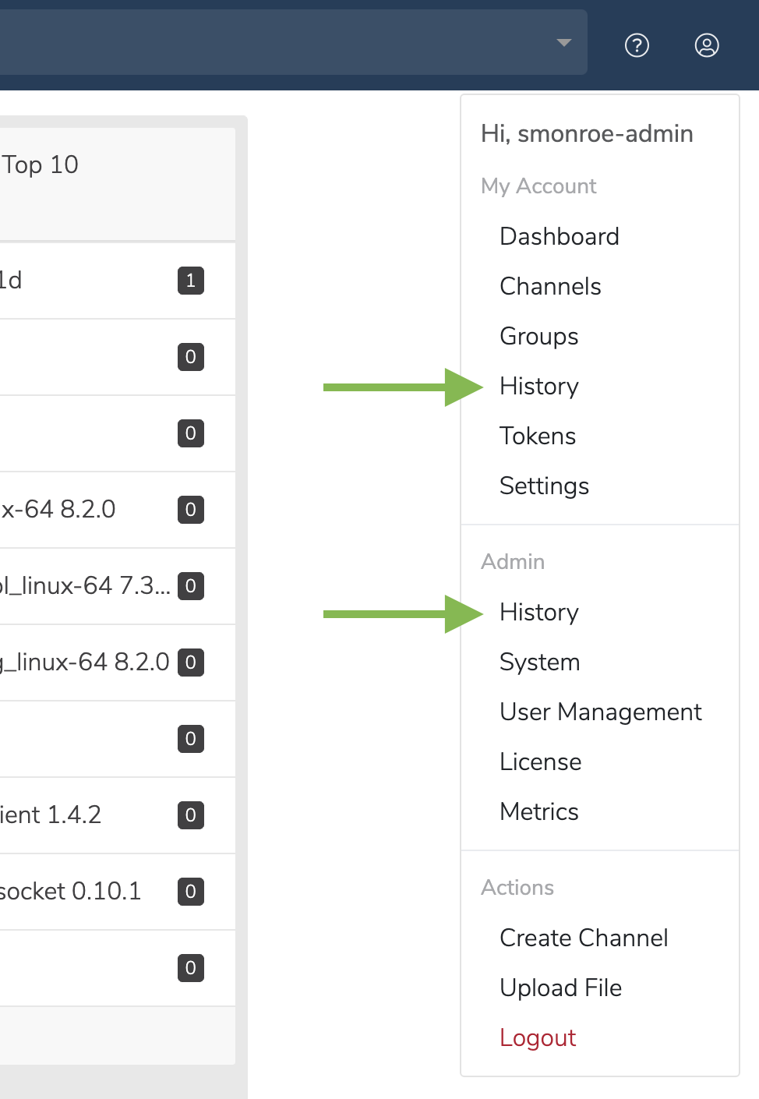Open Tokens menu entry
Viewport: 759px width, 1099px height.
pos(538,436)
